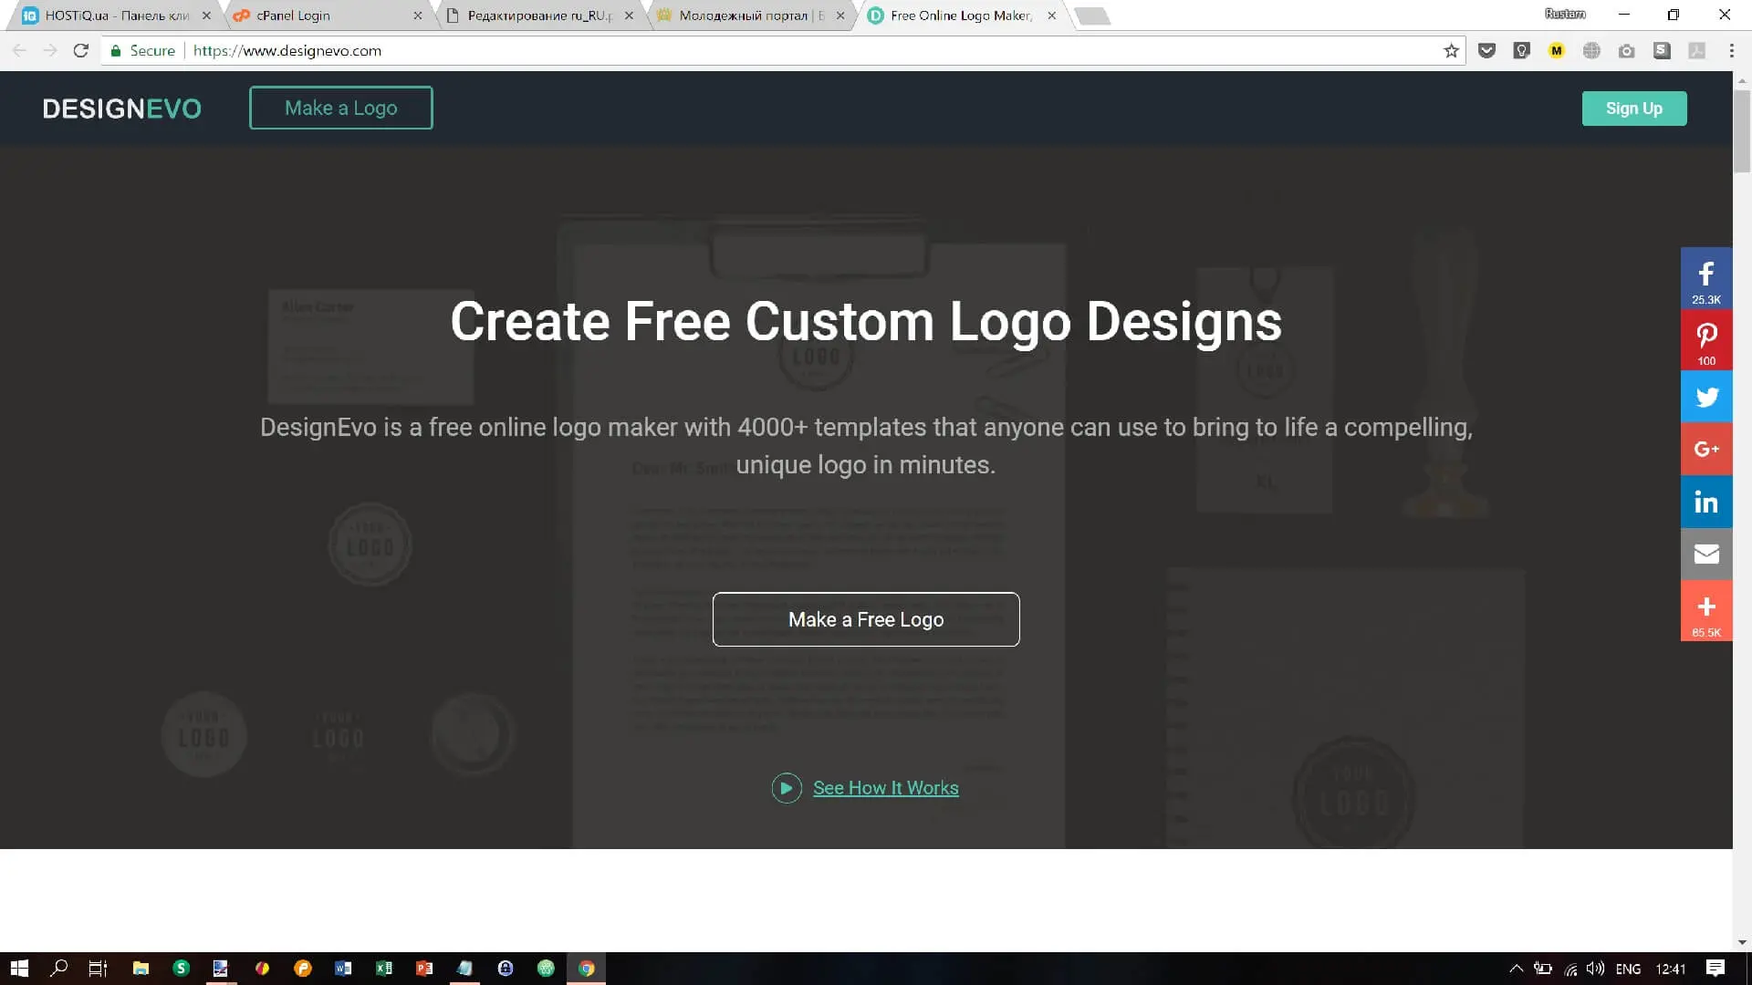Open the Action Center notifications icon
This screenshot has height=985, width=1752.
1715,969
